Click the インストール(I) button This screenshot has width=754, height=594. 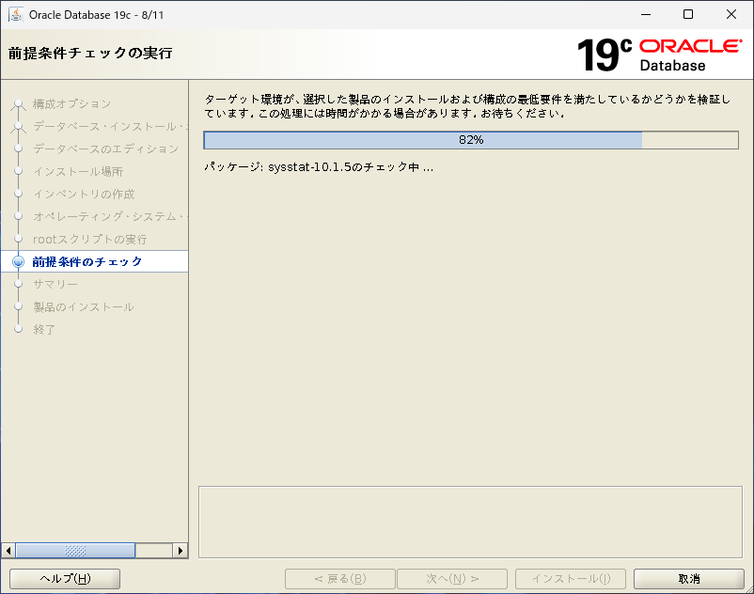pyautogui.click(x=571, y=579)
